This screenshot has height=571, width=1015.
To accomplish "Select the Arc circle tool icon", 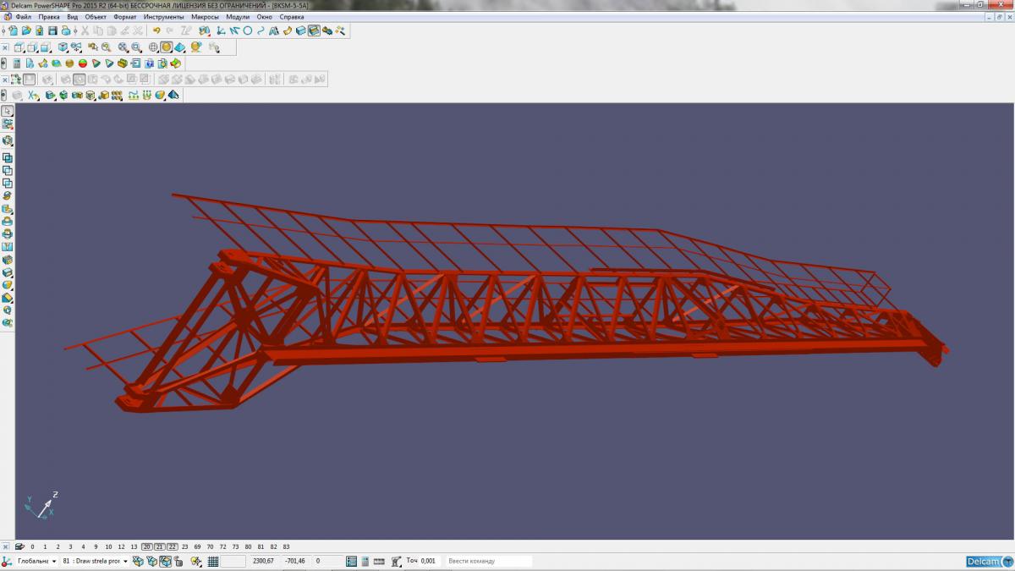I will click(x=247, y=30).
